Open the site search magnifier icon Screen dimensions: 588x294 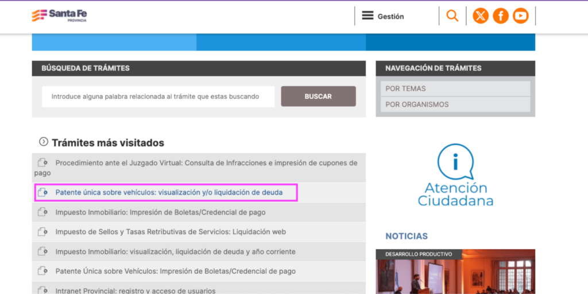click(x=452, y=16)
